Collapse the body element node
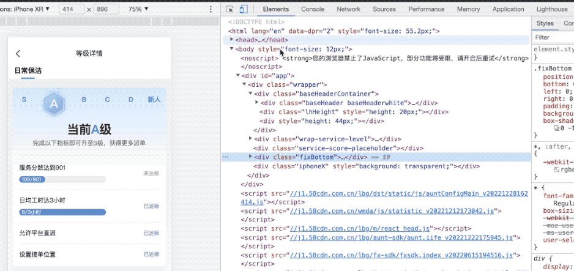 (231, 49)
